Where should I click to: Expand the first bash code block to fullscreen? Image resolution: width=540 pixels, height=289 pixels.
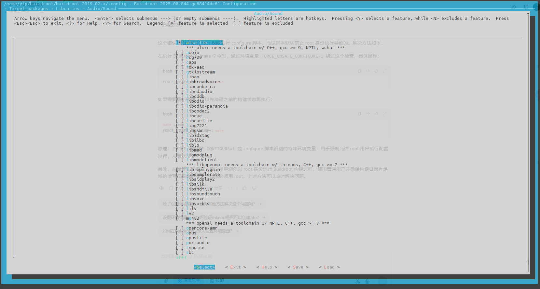pyautogui.click(x=384, y=71)
